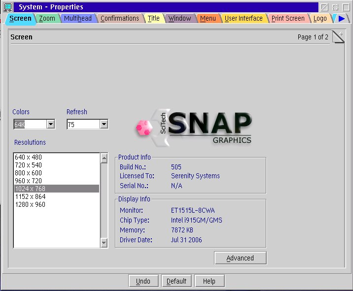The height and width of the screenshot is (291, 353).
Task: Go to the User Interface tab
Action: pos(244,18)
